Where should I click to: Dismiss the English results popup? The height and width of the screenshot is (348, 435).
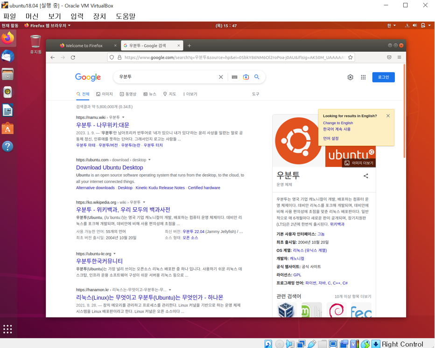[x=388, y=116]
